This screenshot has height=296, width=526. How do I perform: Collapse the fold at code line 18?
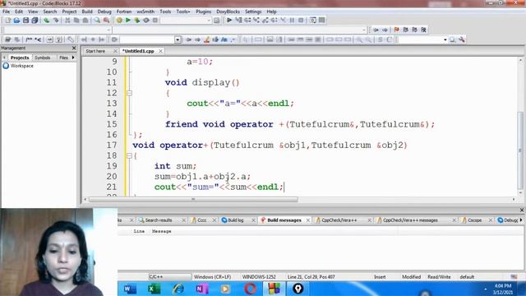130,155
